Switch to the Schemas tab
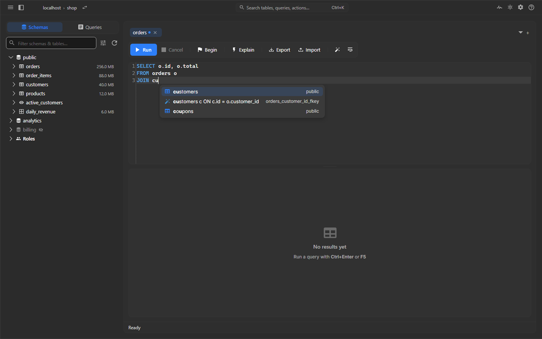 point(35,27)
